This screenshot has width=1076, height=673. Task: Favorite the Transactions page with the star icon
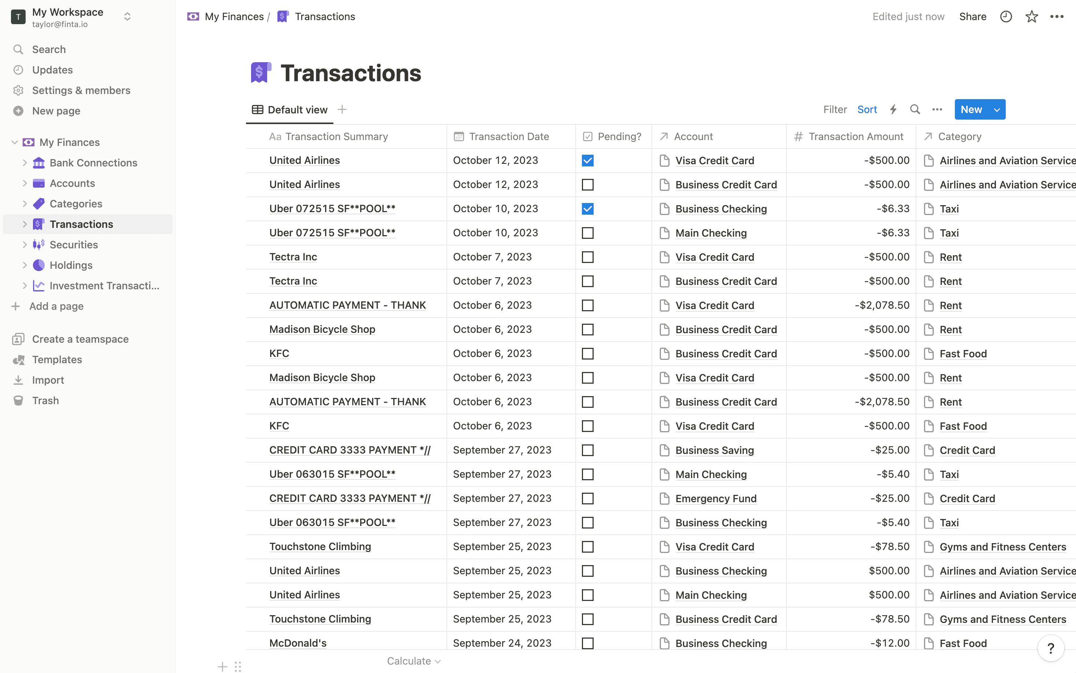[1032, 16]
